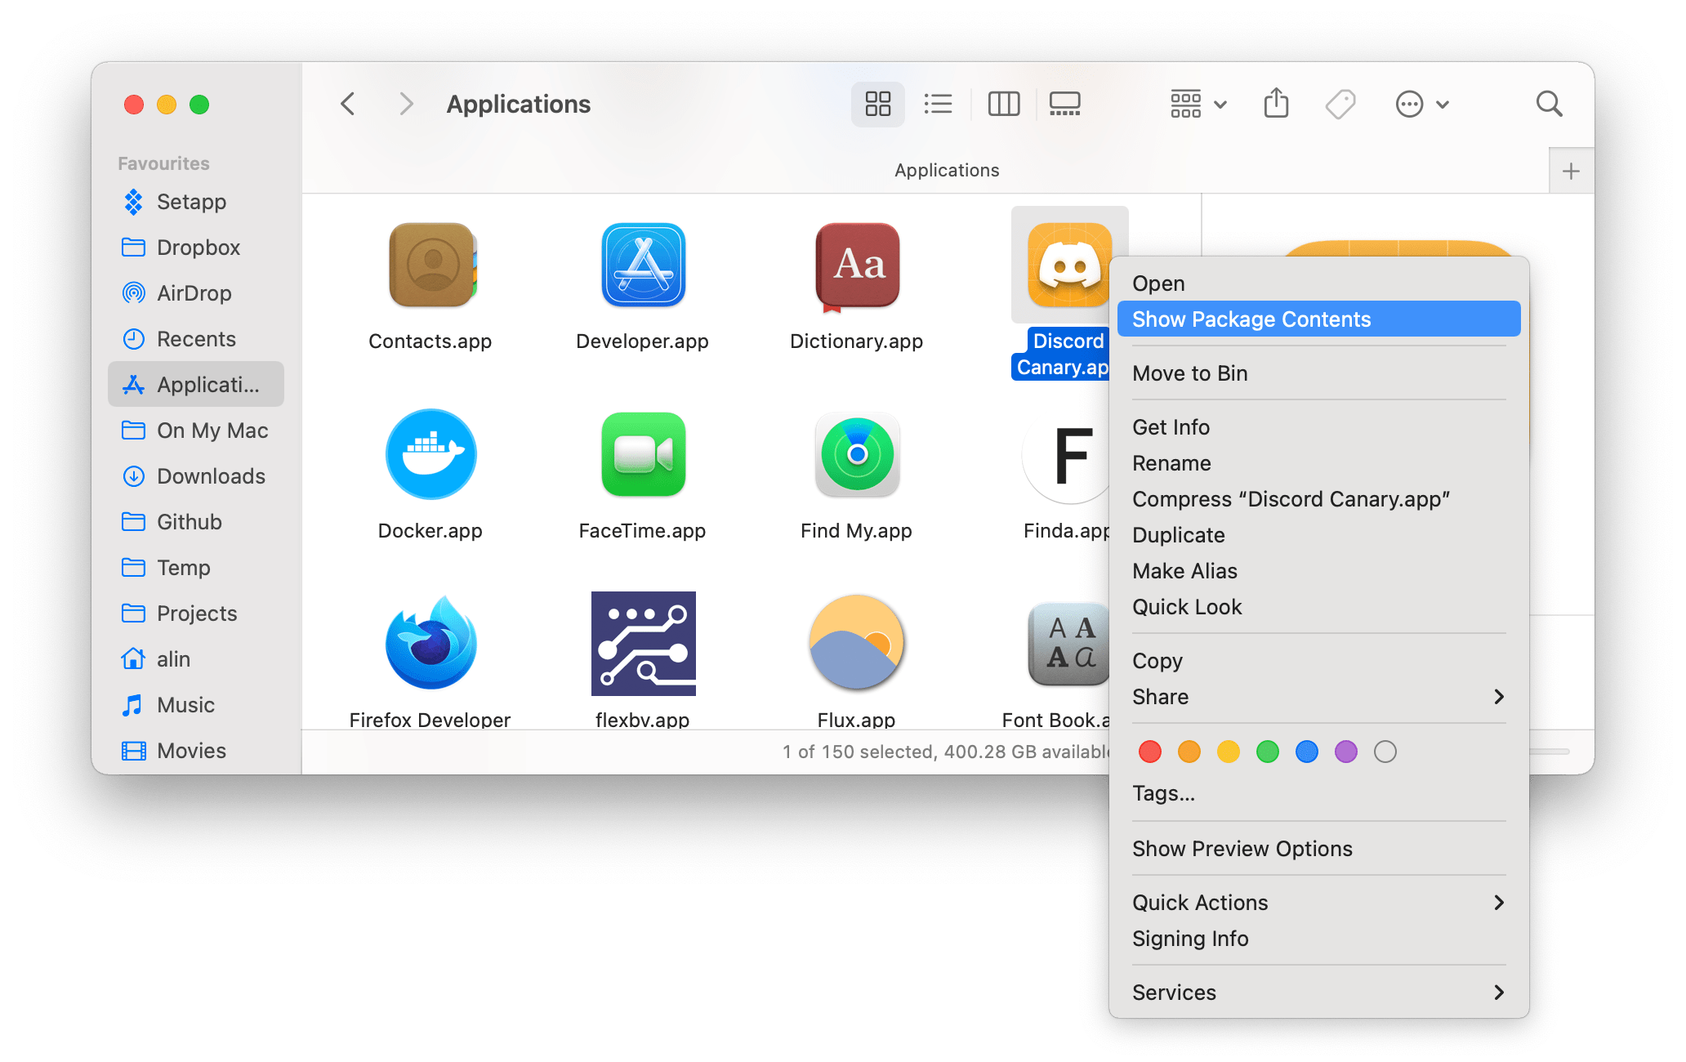1686x1062 pixels.
Task: Open Music in the sidebar
Action: tap(196, 705)
